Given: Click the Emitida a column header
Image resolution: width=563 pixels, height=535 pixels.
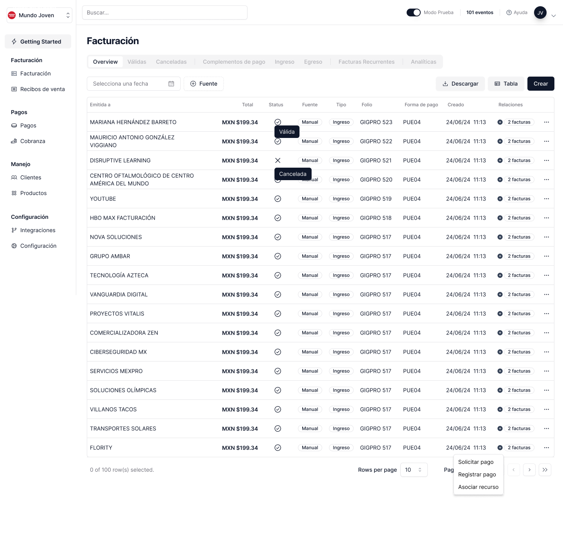Looking at the screenshot, I should pyautogui.click(x=100, y=105).
